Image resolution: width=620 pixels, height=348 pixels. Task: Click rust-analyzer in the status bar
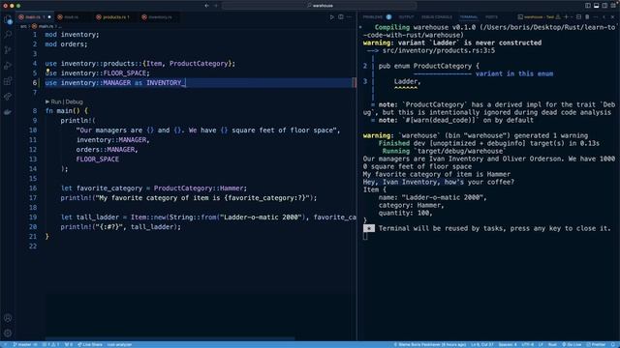coord(119,344)
